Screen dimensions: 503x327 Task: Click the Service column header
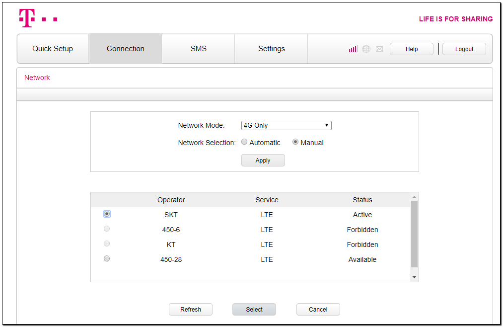coord(267,200)
